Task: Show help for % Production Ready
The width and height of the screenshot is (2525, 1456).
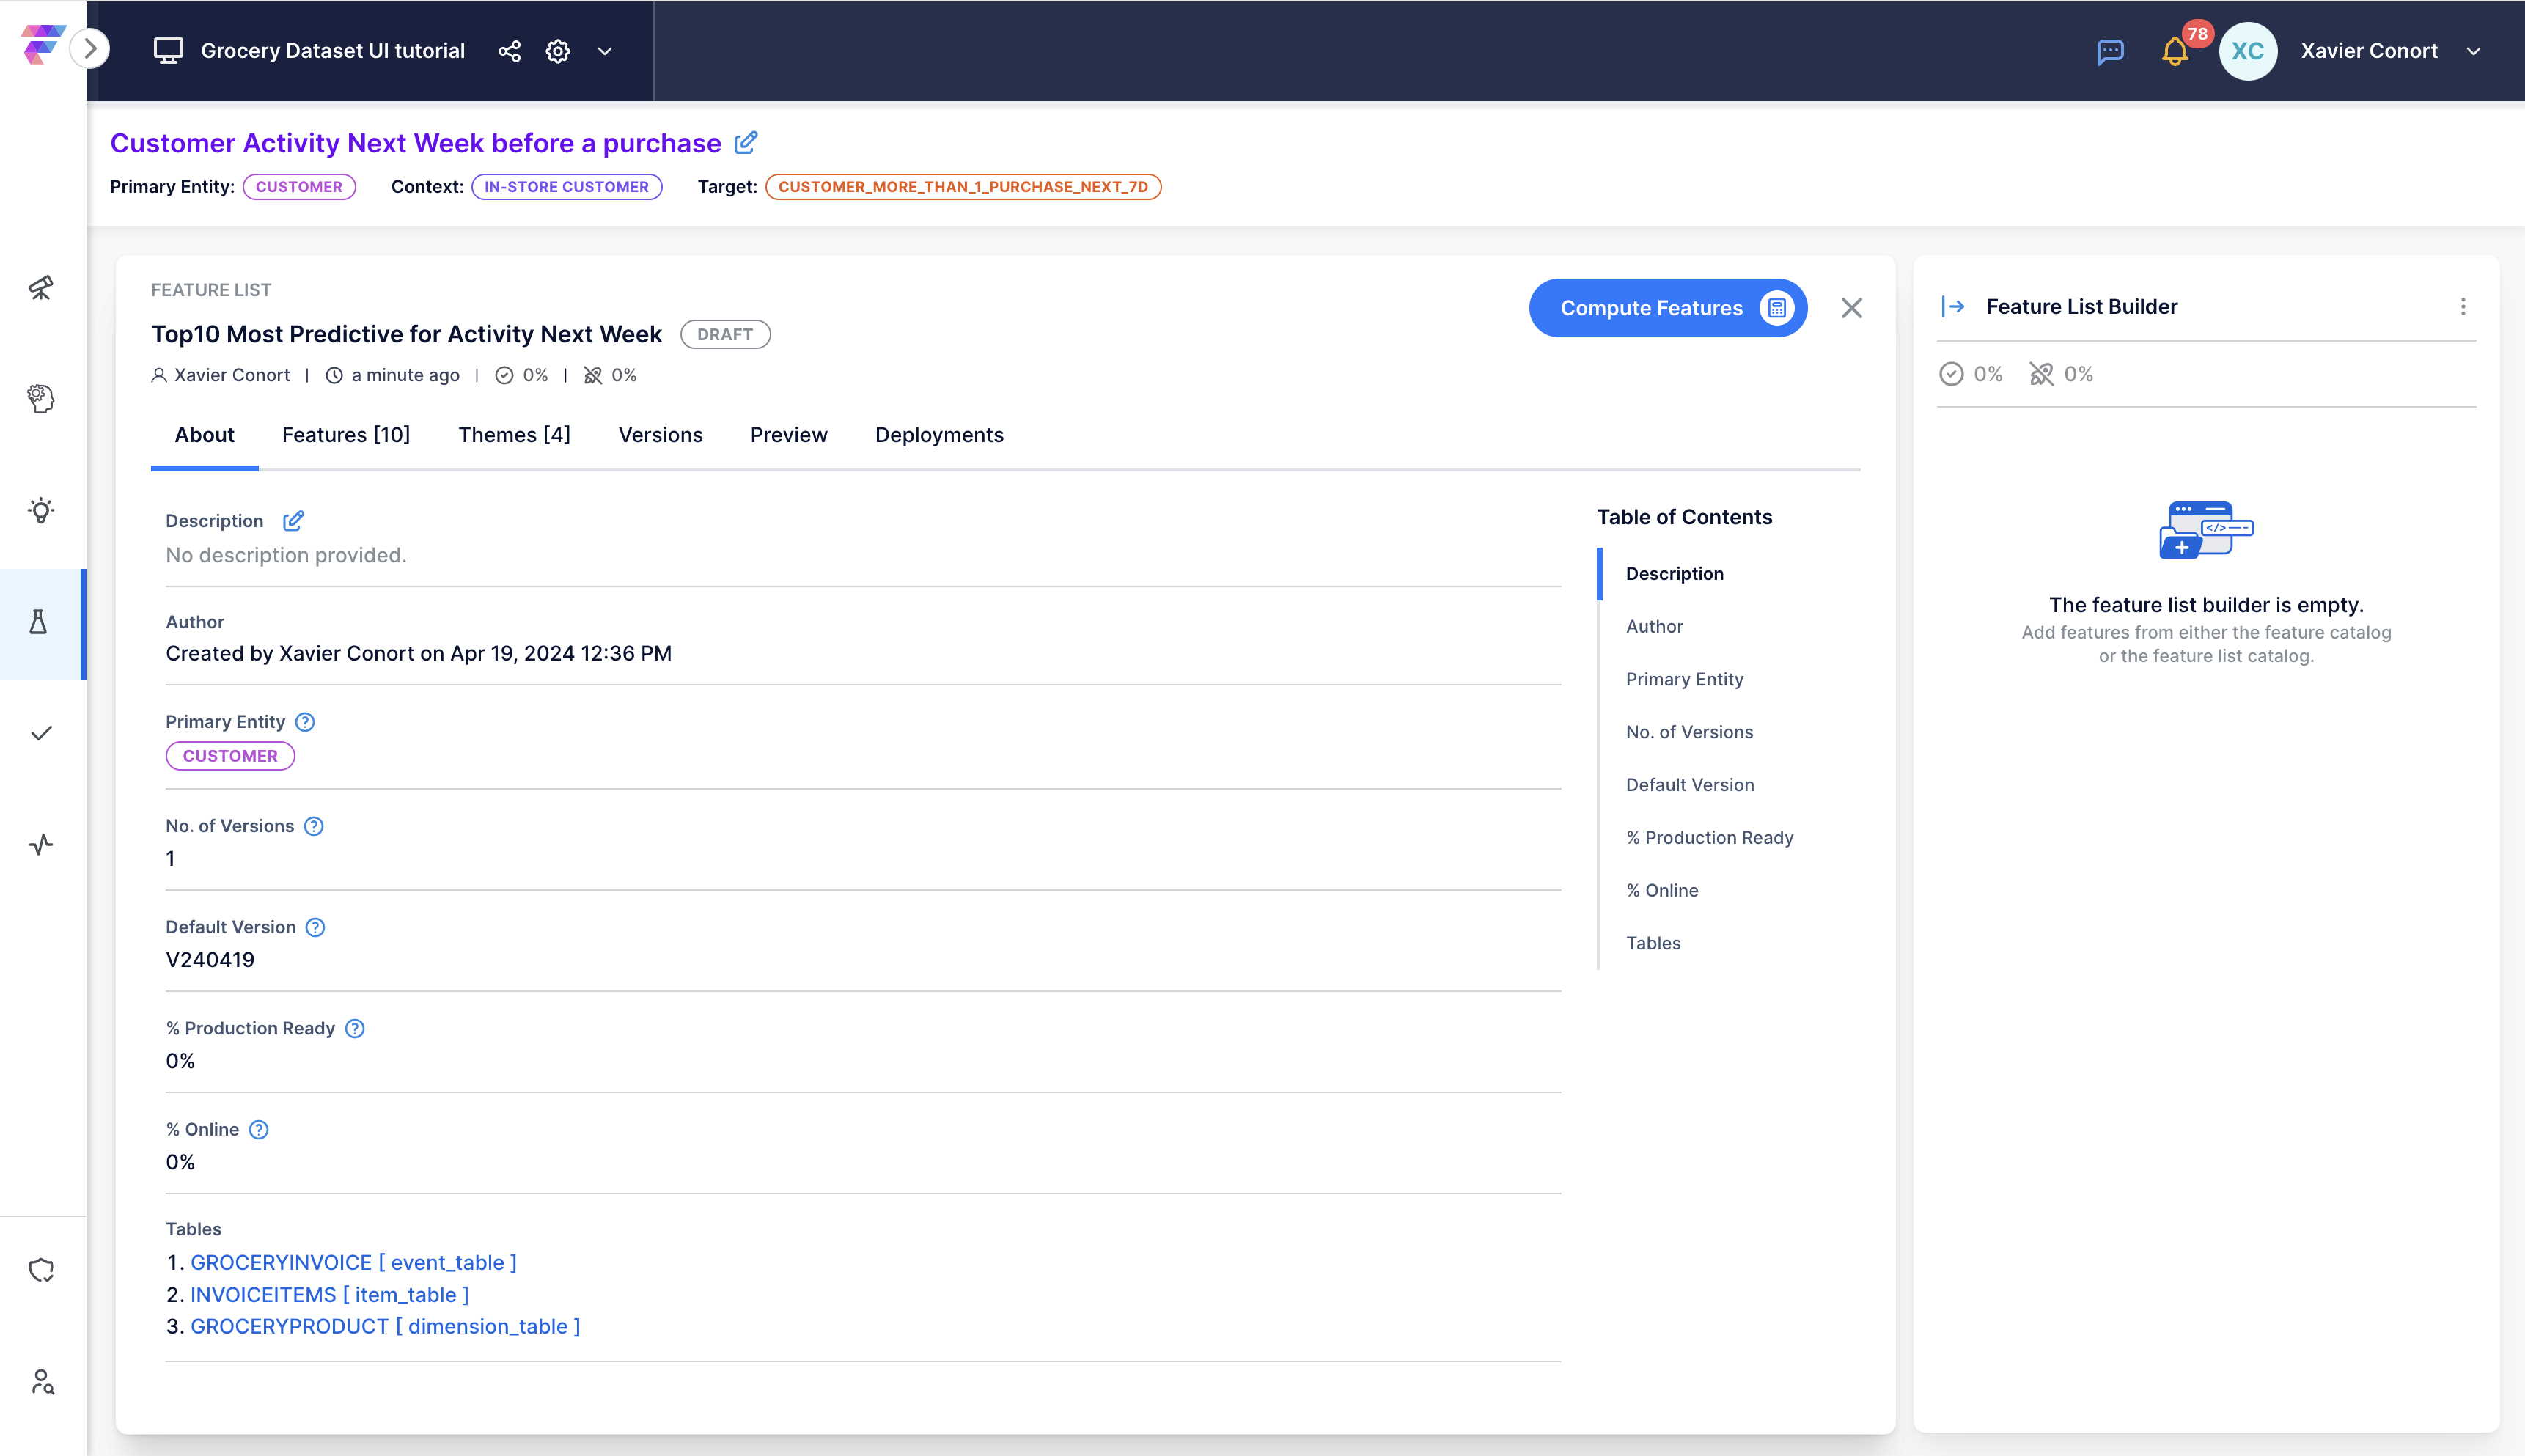Action: pos(354,1028)
